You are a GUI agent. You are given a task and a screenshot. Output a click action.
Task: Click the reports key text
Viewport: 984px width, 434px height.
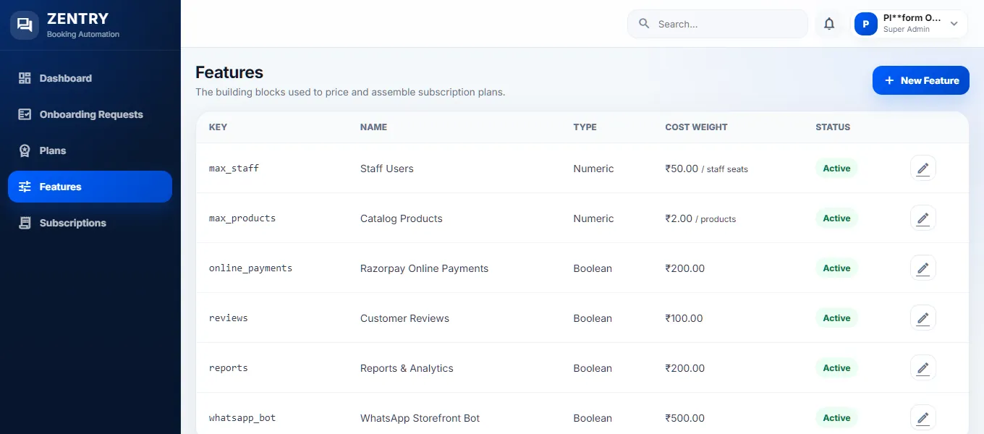tap(228, 367)
